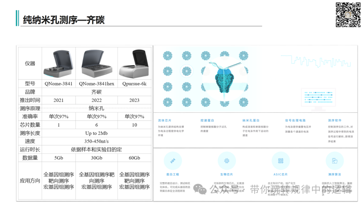
Task: Click the 信号处理电路 heading
Action: point(295,120)
